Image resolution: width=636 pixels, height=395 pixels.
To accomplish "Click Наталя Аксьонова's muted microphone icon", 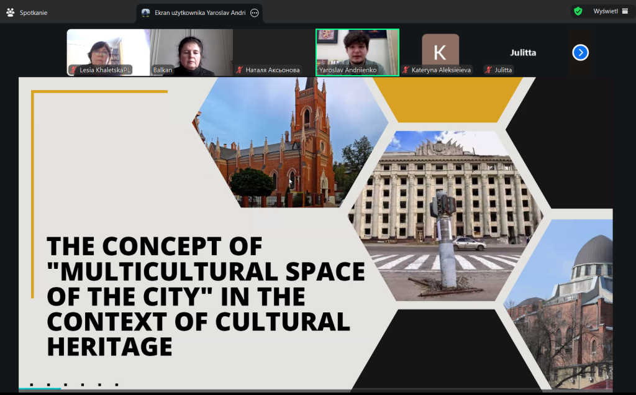I will (240, 70).
